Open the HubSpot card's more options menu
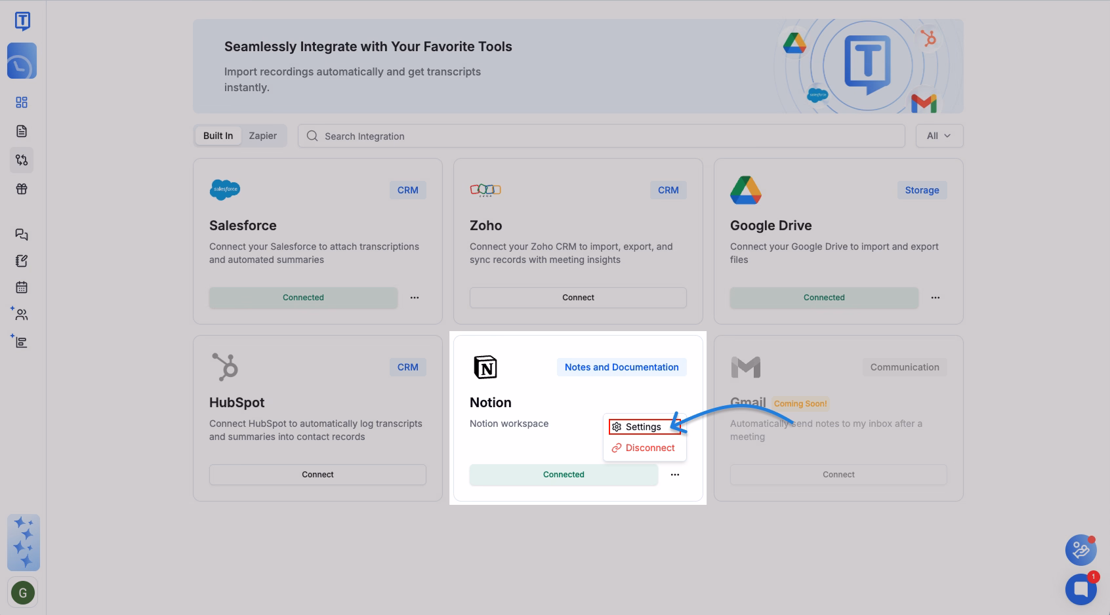Image resolution: width=1110 pixels, height=615 pixels. (x=415, y=474)
